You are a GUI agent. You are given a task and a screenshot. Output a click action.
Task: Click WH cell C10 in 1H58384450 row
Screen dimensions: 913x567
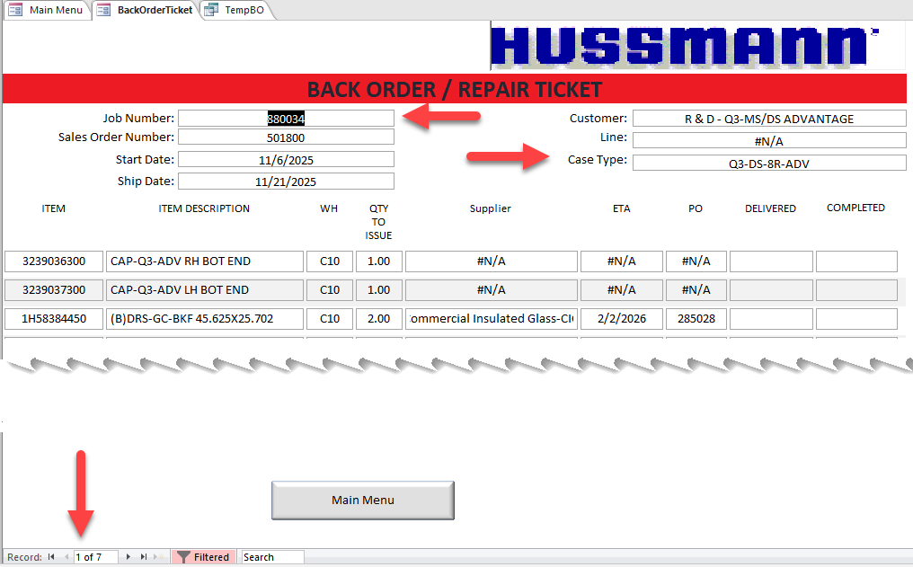coord(330,318)
